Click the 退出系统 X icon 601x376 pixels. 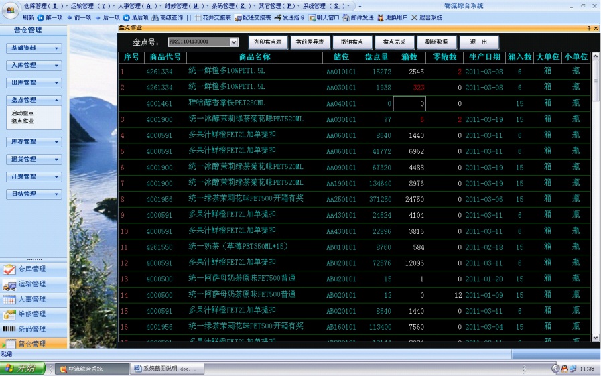click(x=414, y=17)
